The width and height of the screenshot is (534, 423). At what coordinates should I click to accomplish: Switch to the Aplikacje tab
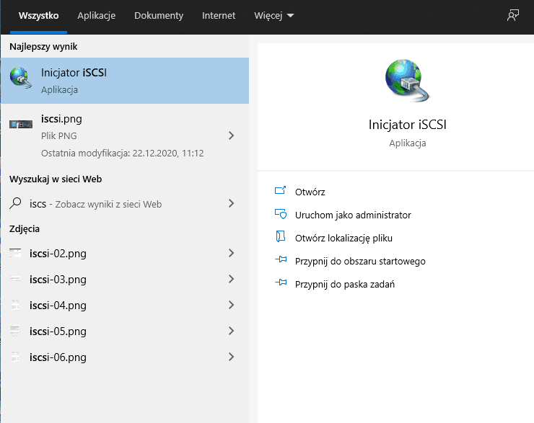click(97, 16)
